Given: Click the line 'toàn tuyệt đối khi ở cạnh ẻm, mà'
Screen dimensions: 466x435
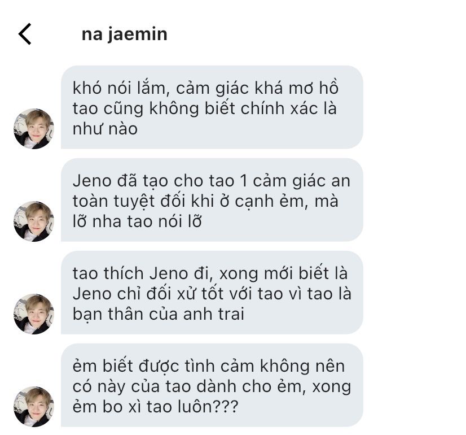Looking at the screenshot, I should (x=205, y=201).
